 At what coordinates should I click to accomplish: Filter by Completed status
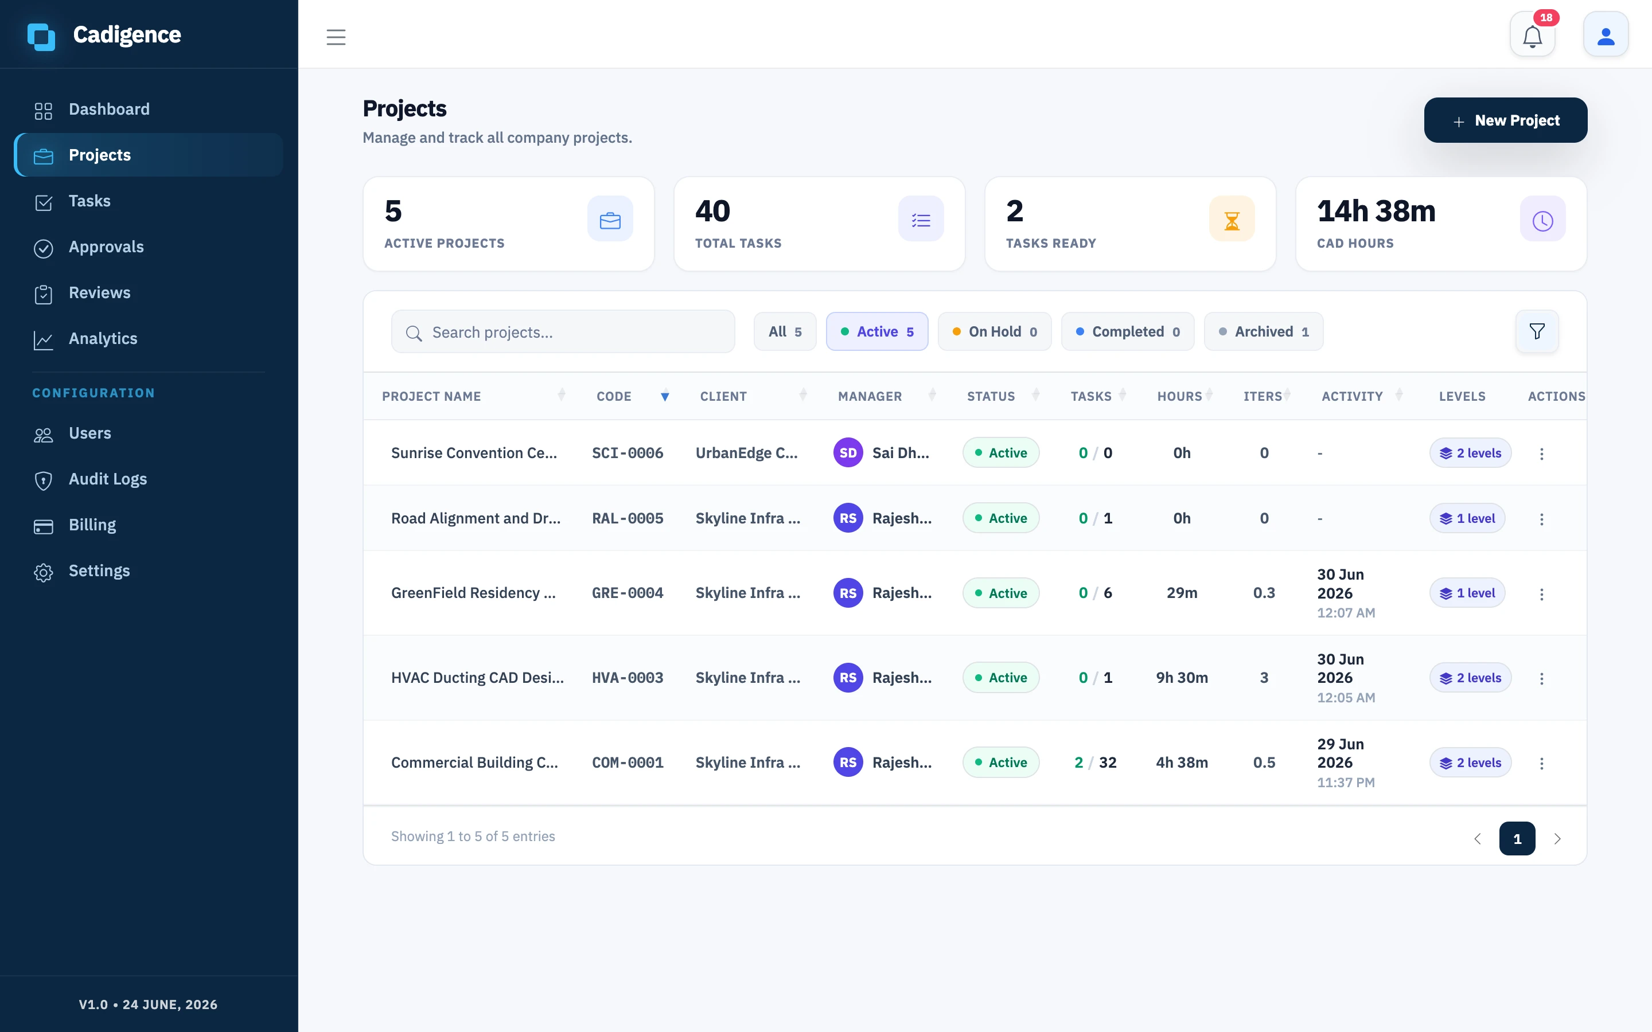coord(1128,332)
